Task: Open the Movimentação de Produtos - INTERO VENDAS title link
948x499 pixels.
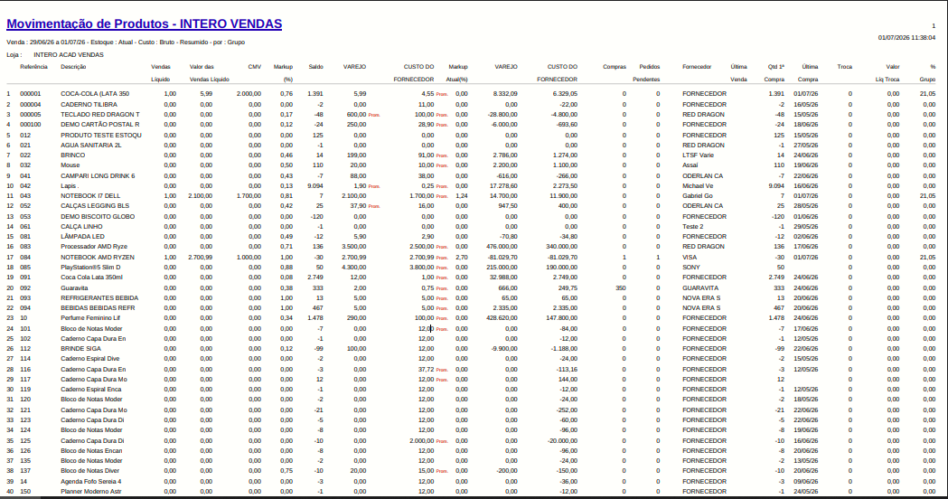Action: click(144, 24)
